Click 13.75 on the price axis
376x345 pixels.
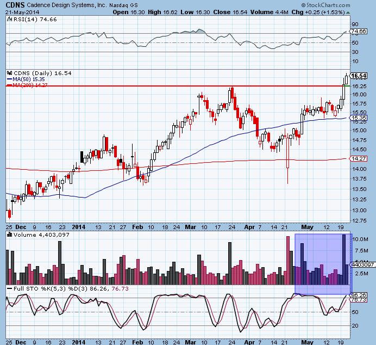(359, 179)
